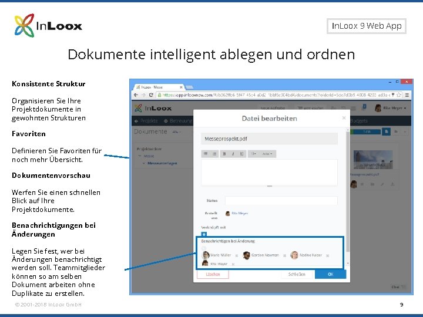Remove Nadine Kaiser from notifications

click(327, 255)
